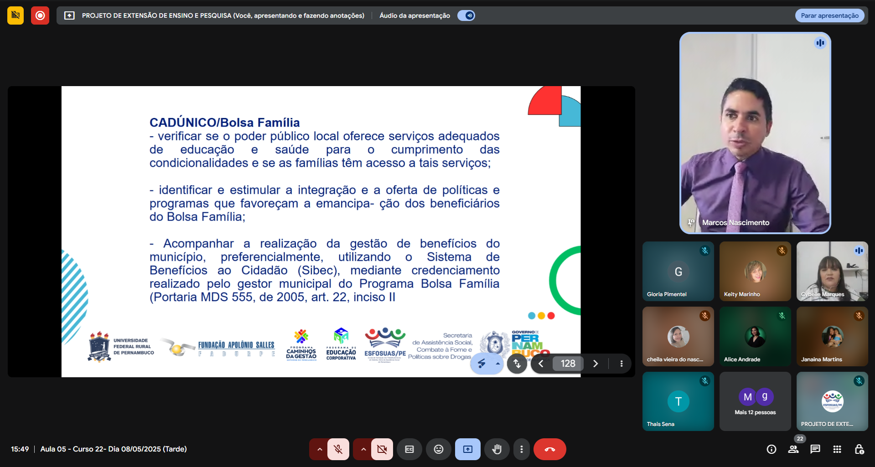Click the Parar apresentação button
The height and width of the screenshot is (467, 875).
click(829, 15)
